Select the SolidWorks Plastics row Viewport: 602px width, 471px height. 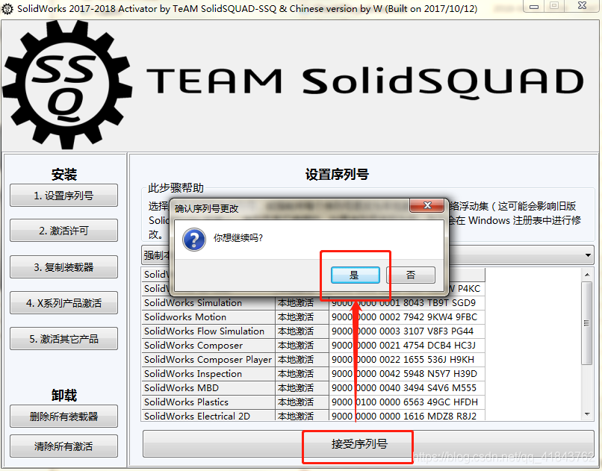313,402
